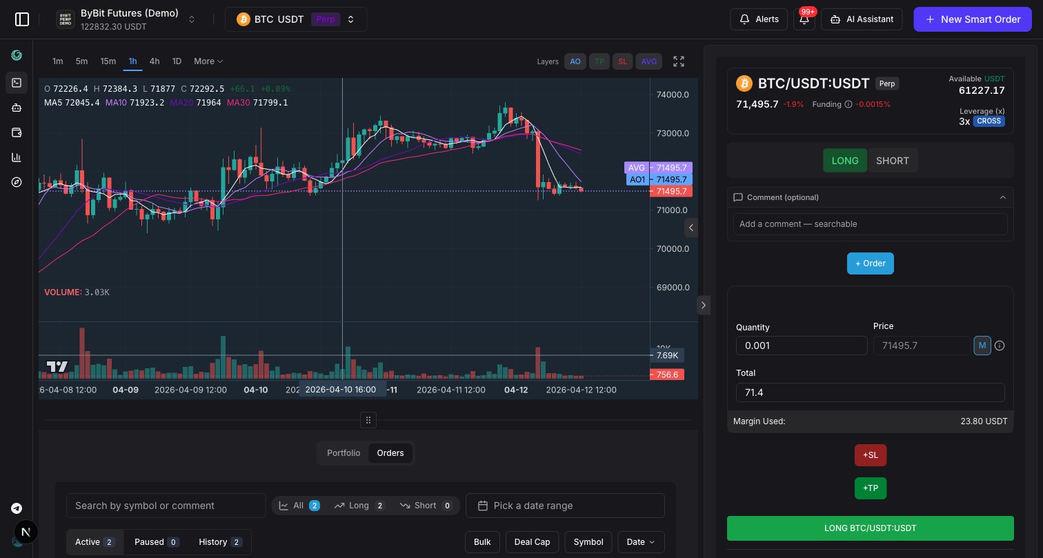1043x558 pixels.
Task: Submit the LONG BTC/USDT:USDT order
Action: coord(871,528)
